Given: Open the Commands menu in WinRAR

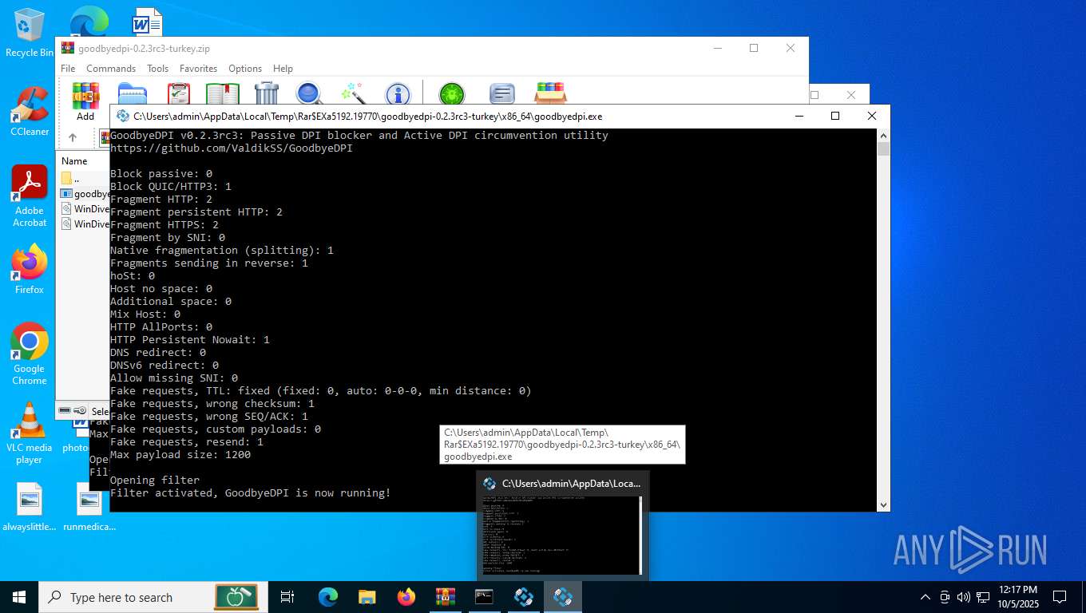Looking at the screenshot, I should pos(111,69).
